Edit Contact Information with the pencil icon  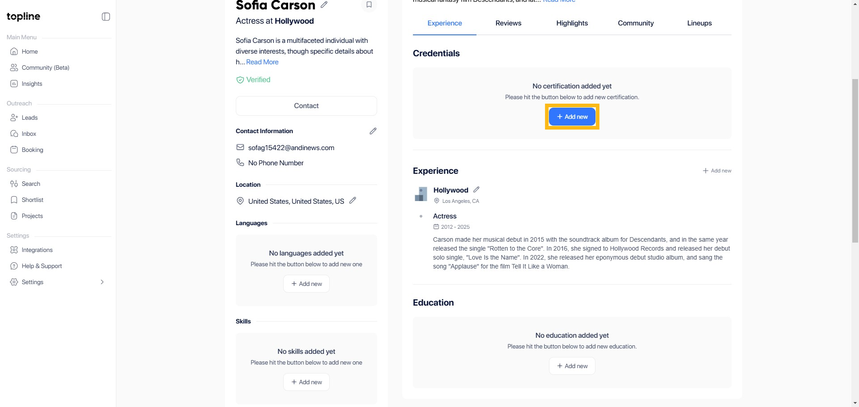pyautogui.click(x=373, y=131)
